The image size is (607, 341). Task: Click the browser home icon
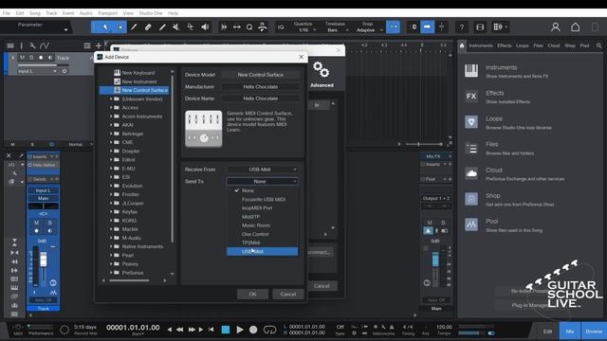click(x=462, y=45)
